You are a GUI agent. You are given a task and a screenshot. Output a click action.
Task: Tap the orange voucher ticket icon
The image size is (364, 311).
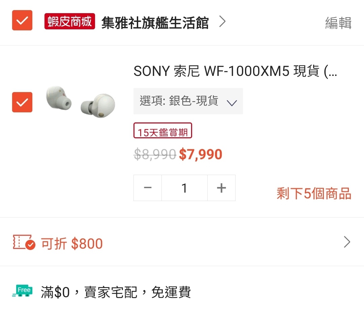(24, 242)
